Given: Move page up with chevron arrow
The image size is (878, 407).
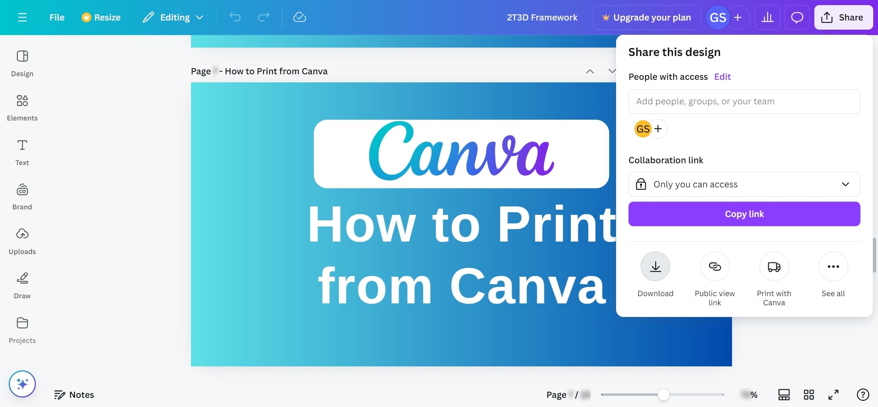Looking at the screenshot, I should (590, 71).
